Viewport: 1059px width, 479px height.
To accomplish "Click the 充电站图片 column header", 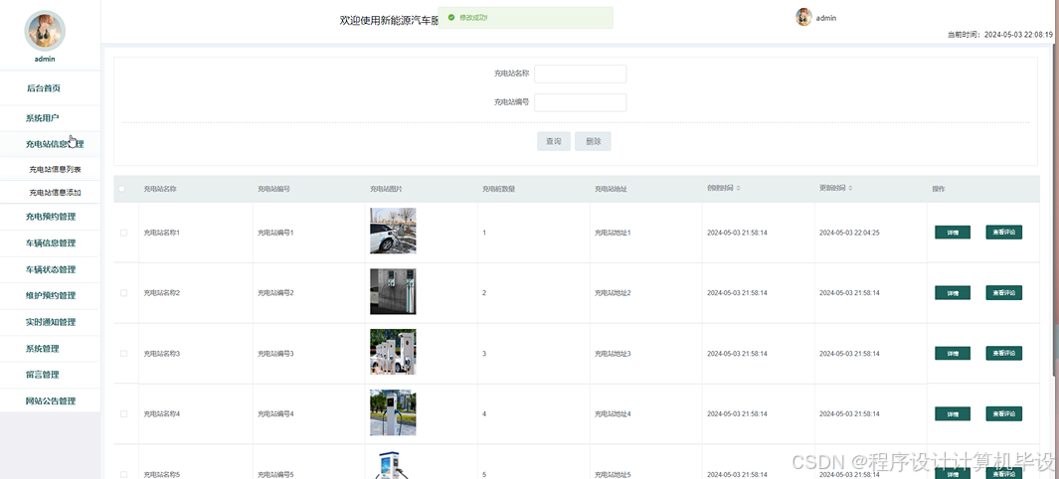I will [387, 189].
